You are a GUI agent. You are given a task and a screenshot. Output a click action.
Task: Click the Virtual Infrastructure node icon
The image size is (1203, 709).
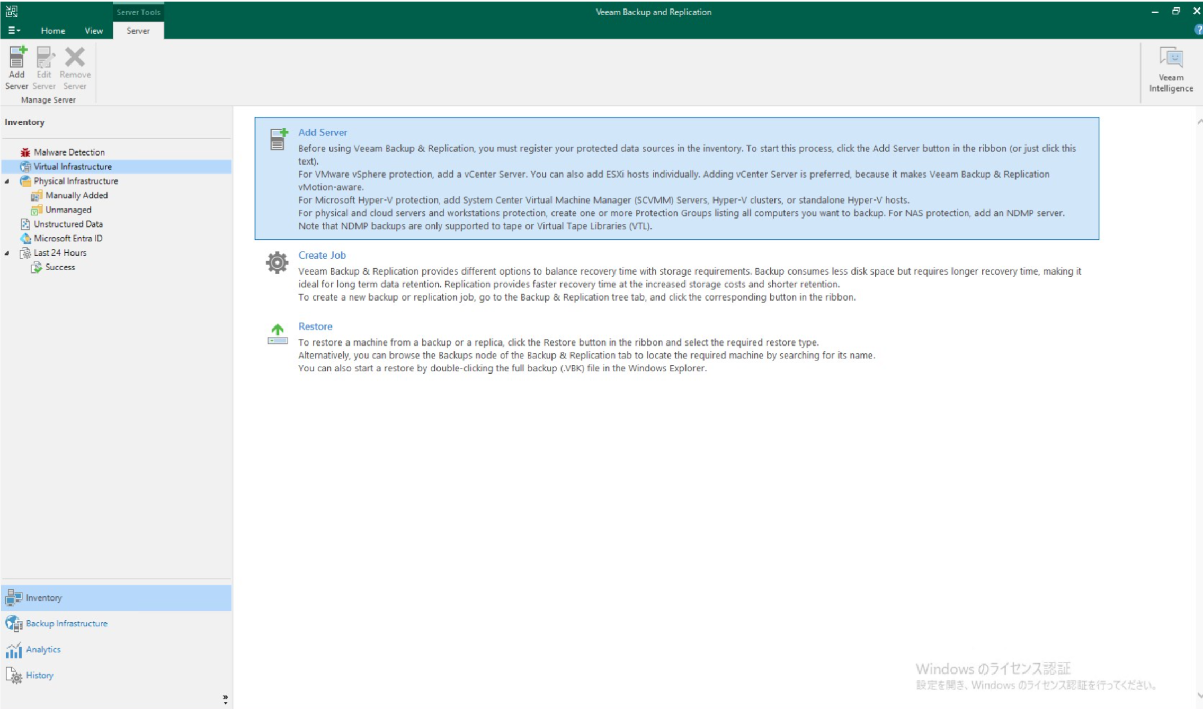coord(25,167)
